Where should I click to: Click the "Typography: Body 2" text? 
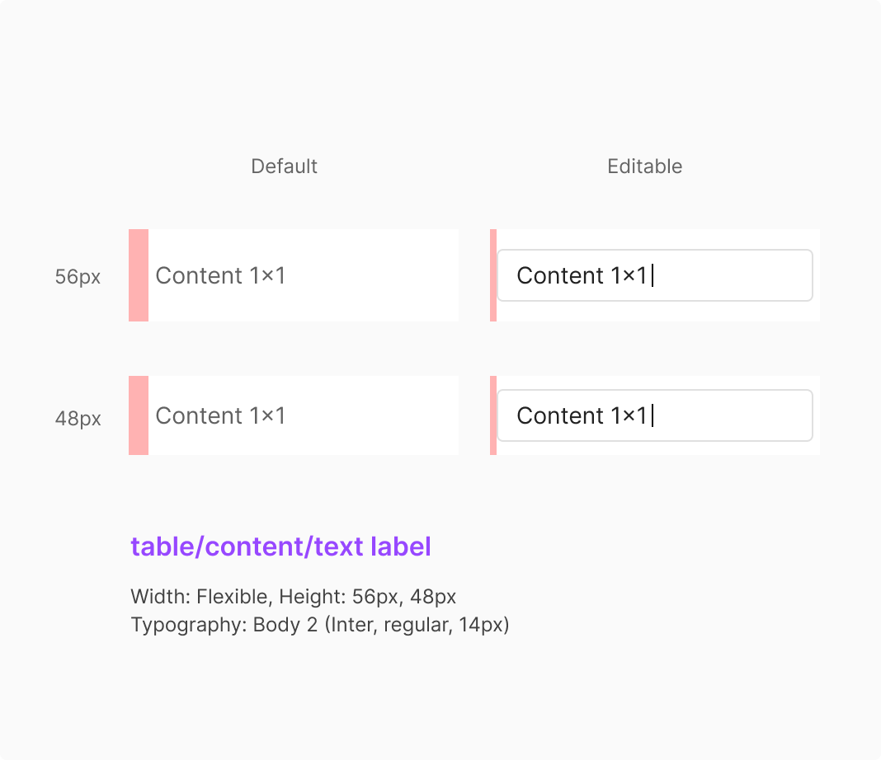tap(224, 626)
